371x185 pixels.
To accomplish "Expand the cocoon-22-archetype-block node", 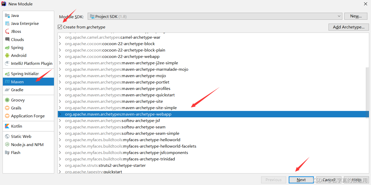I will tap(60, 44).
